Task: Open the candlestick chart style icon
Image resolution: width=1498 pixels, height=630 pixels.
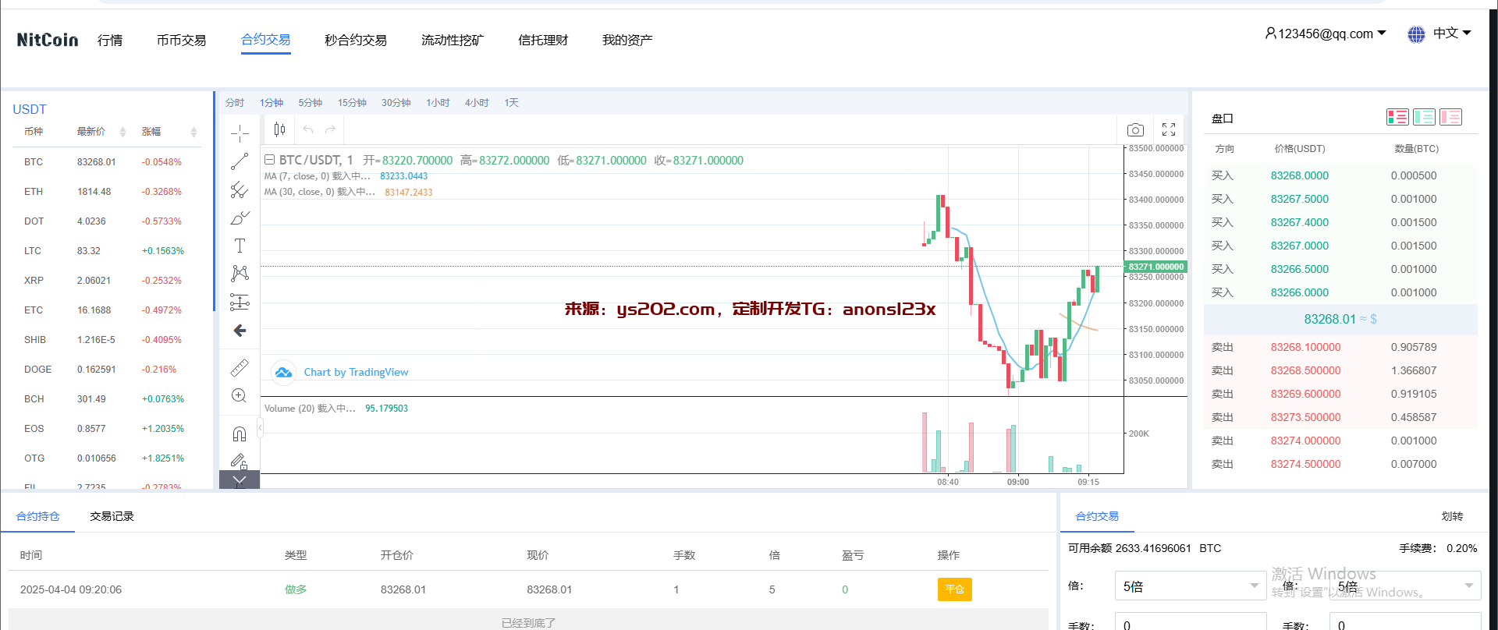Action: click(x=279, y=129)
